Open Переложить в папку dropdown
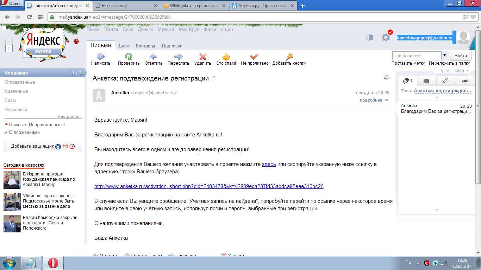The width and height of the screenshot is (481, 270). click(x=450, y=63)
